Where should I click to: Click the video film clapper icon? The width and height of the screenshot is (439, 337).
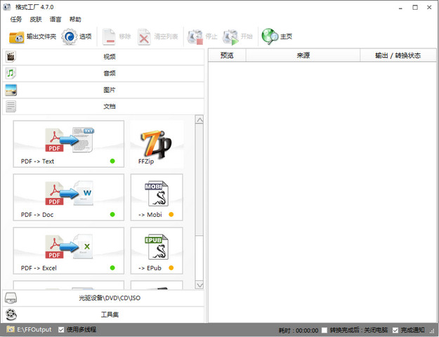point(11,57)
